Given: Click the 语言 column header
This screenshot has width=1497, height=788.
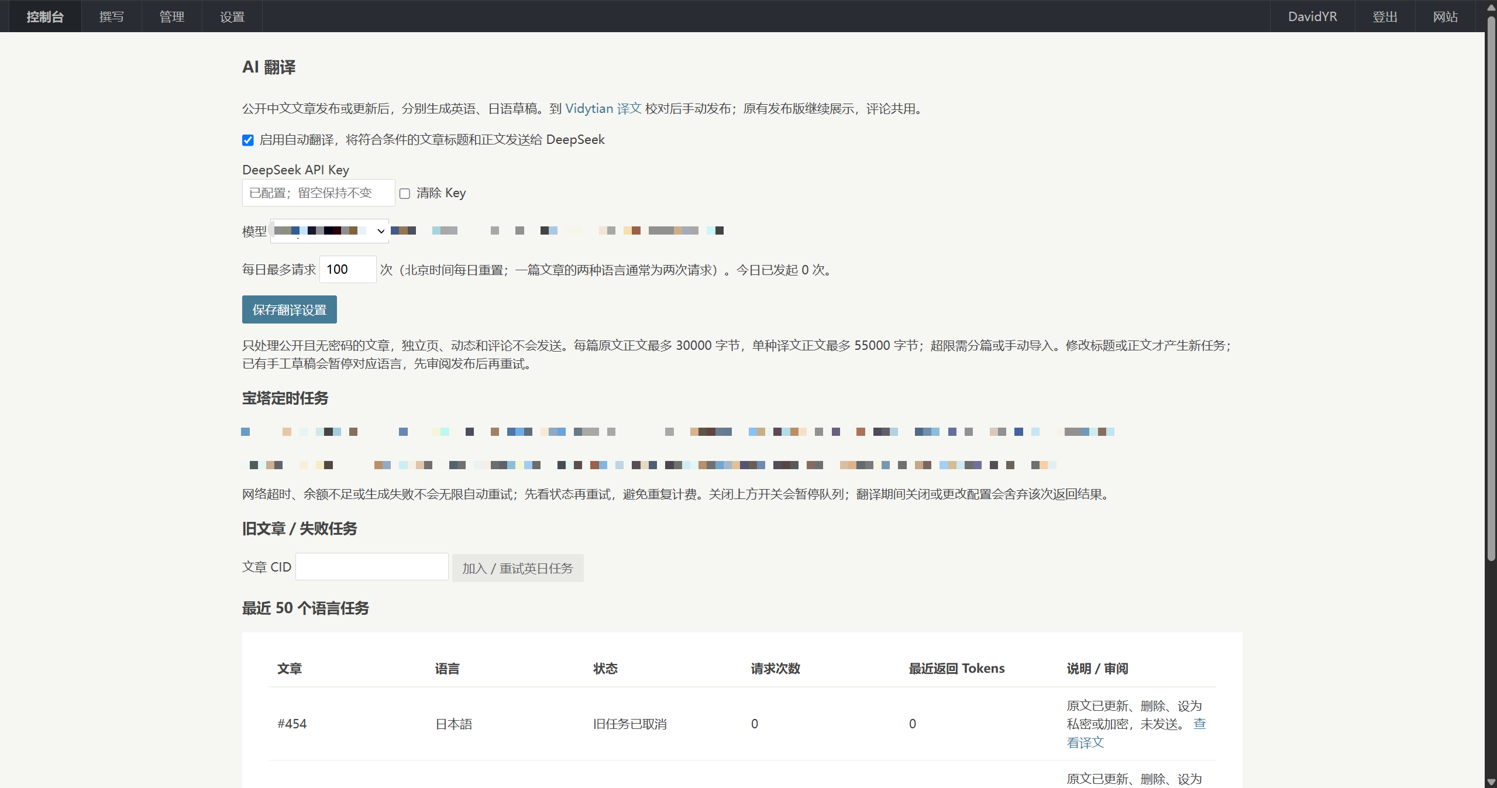Looking at the screenshot, I should (448, 669).
